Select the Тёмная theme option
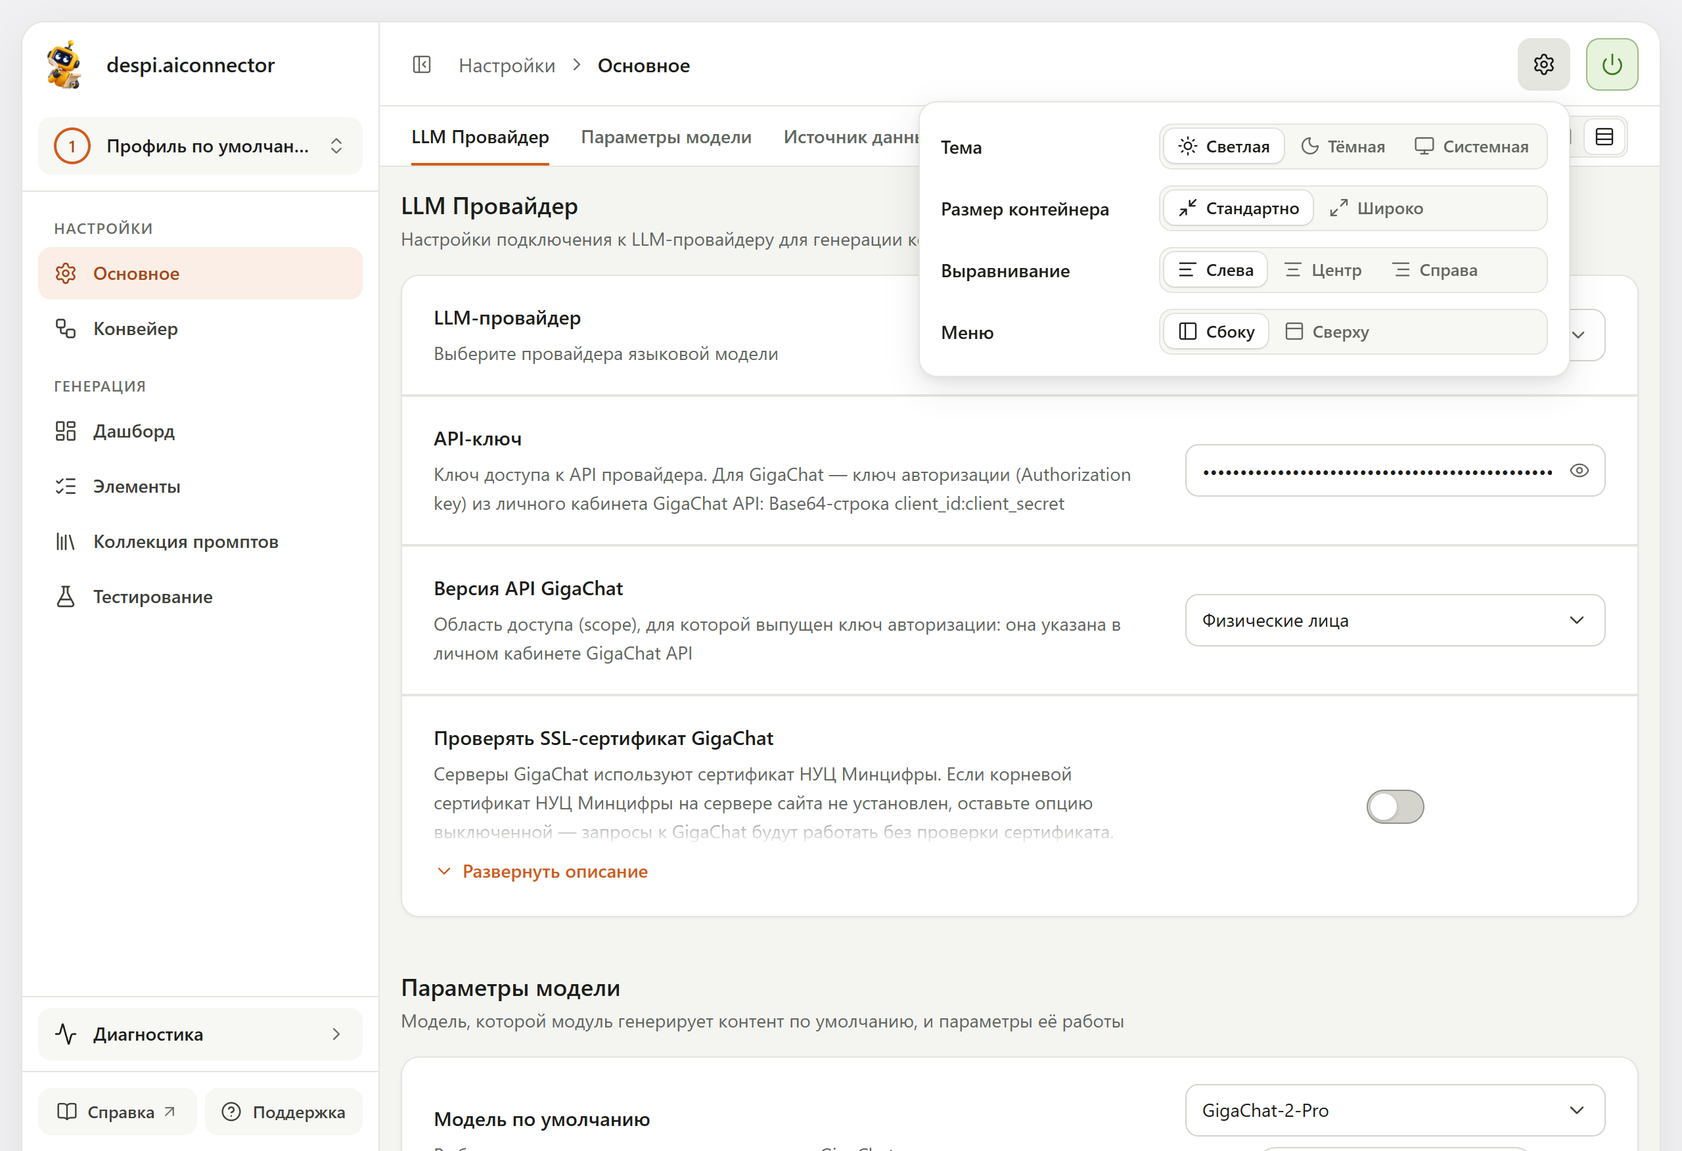 tap(1343, 147)
